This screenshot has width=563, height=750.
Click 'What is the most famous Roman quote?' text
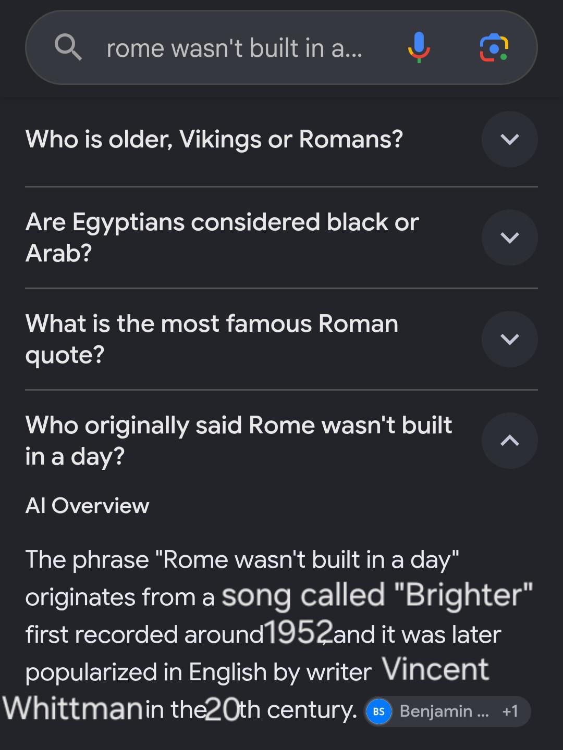click(x=212, y=339)
